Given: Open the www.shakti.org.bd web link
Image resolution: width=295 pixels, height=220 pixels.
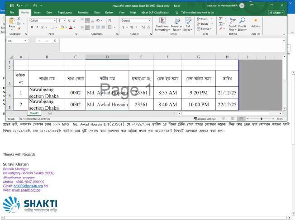Looking at the screenshot, I should 26,190.
